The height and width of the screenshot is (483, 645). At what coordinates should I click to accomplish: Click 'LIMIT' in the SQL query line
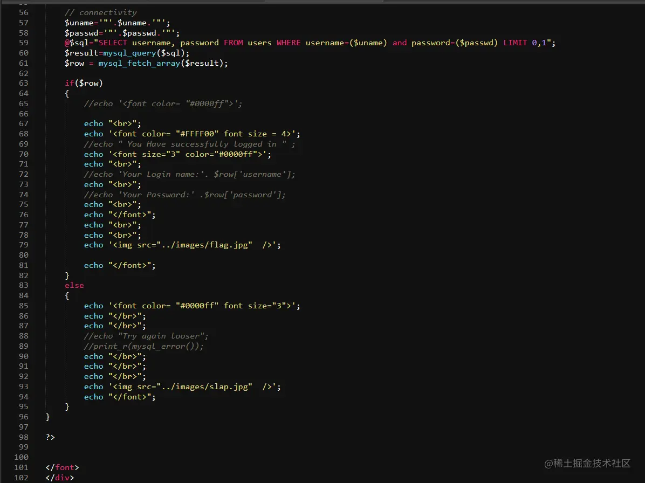pos(515,43)
